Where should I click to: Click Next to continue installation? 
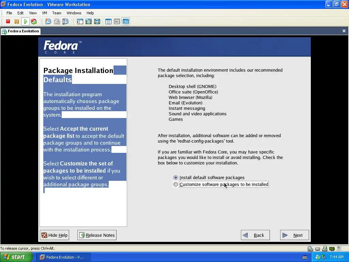pyautogui.click(x=294, y=235)
